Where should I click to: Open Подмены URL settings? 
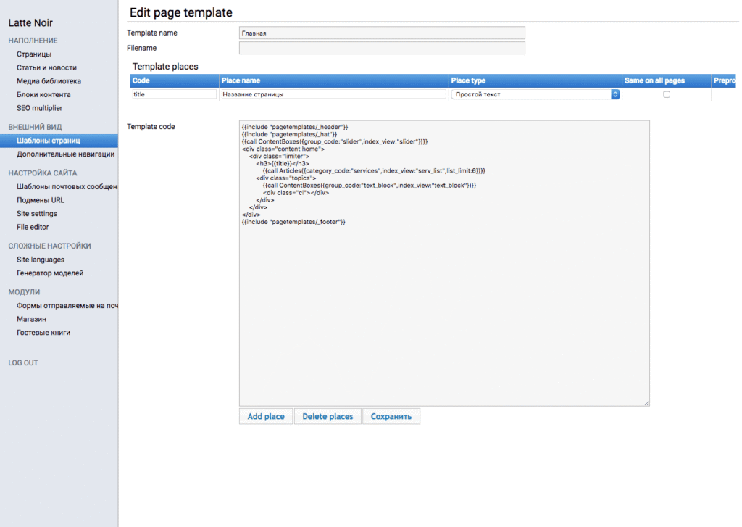pyautogui.click(x=40, y=200)
